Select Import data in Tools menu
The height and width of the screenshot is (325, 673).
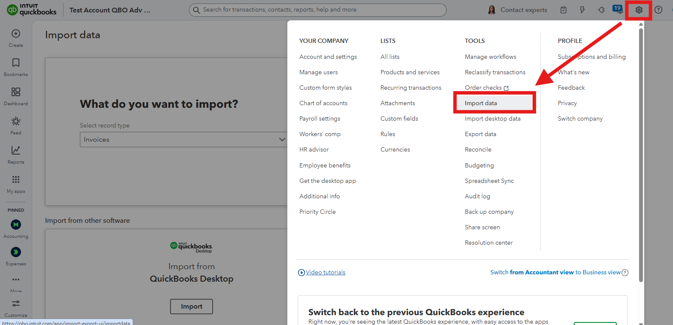(481, 103)
